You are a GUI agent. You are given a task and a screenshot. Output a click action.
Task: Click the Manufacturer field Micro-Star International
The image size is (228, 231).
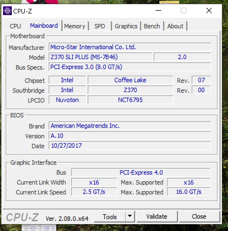click(130, 47)
